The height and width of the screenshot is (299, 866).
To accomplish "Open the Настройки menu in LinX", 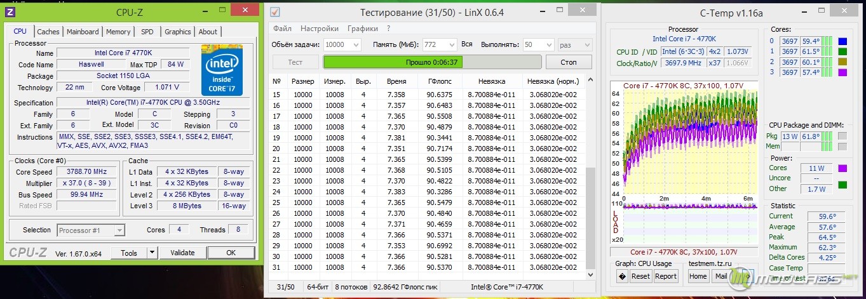I will [320, 29].
